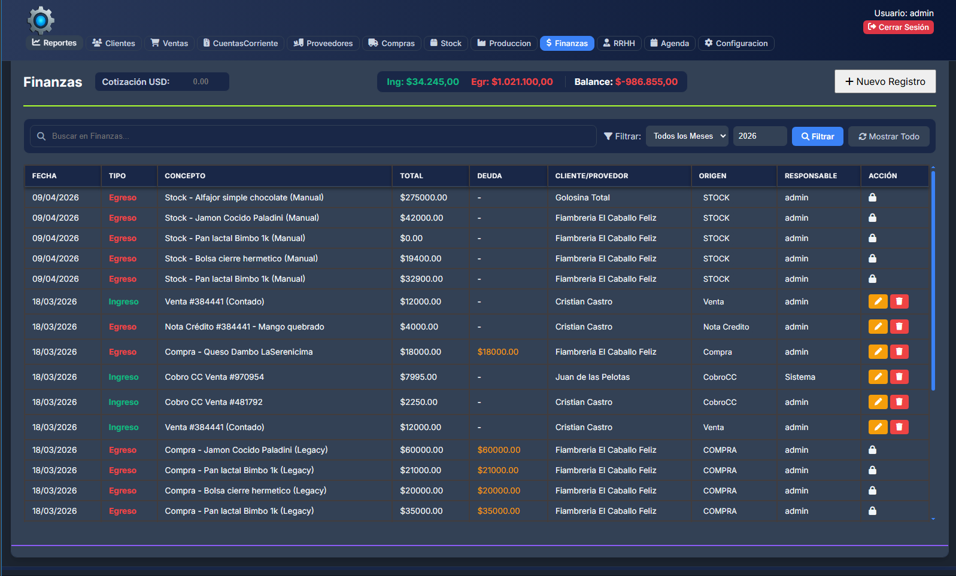
Task: Delete the Compra - Queso Dambo LaSerenicima record
Action: pos(899,352)
